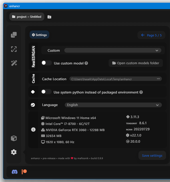Toggle Use system python instead of packaged environment
This screenshot has height=182, width=170.
point(46,92)
